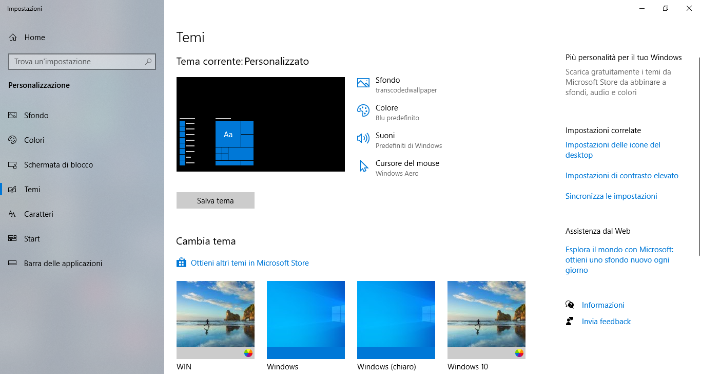Click the Temi brush icon in sidebar

point(13,190)
